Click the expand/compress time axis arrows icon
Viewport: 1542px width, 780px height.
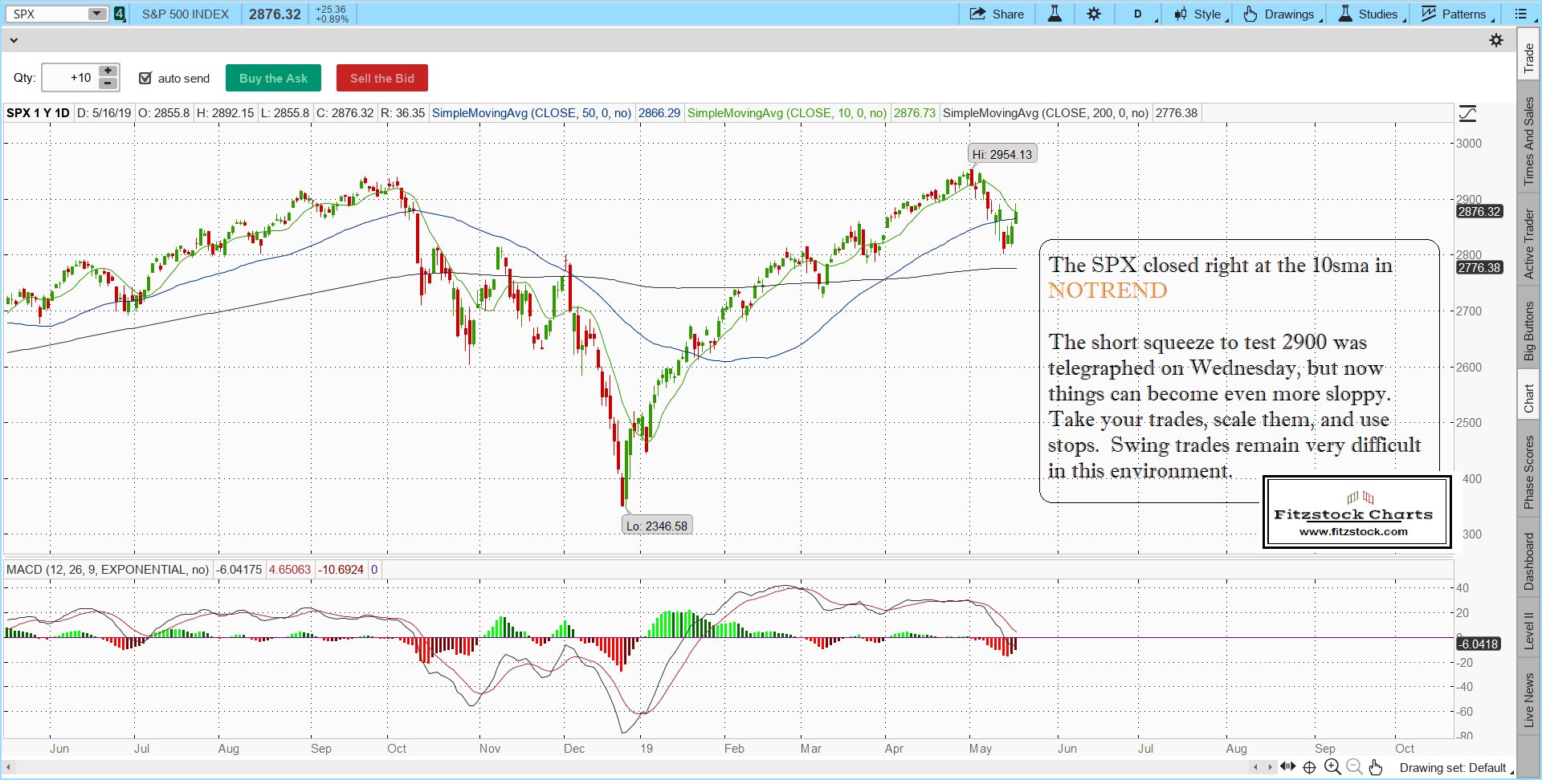1287,766
